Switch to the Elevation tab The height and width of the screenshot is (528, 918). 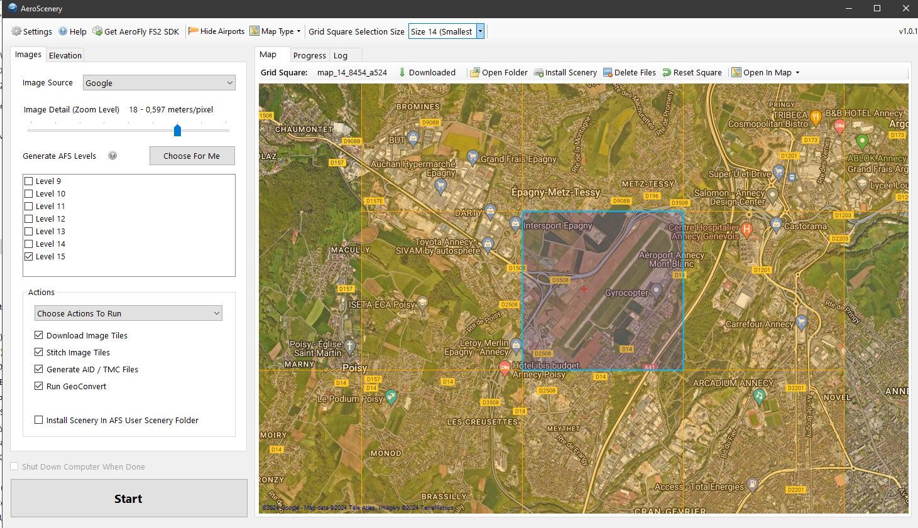[x=65, y=55]
